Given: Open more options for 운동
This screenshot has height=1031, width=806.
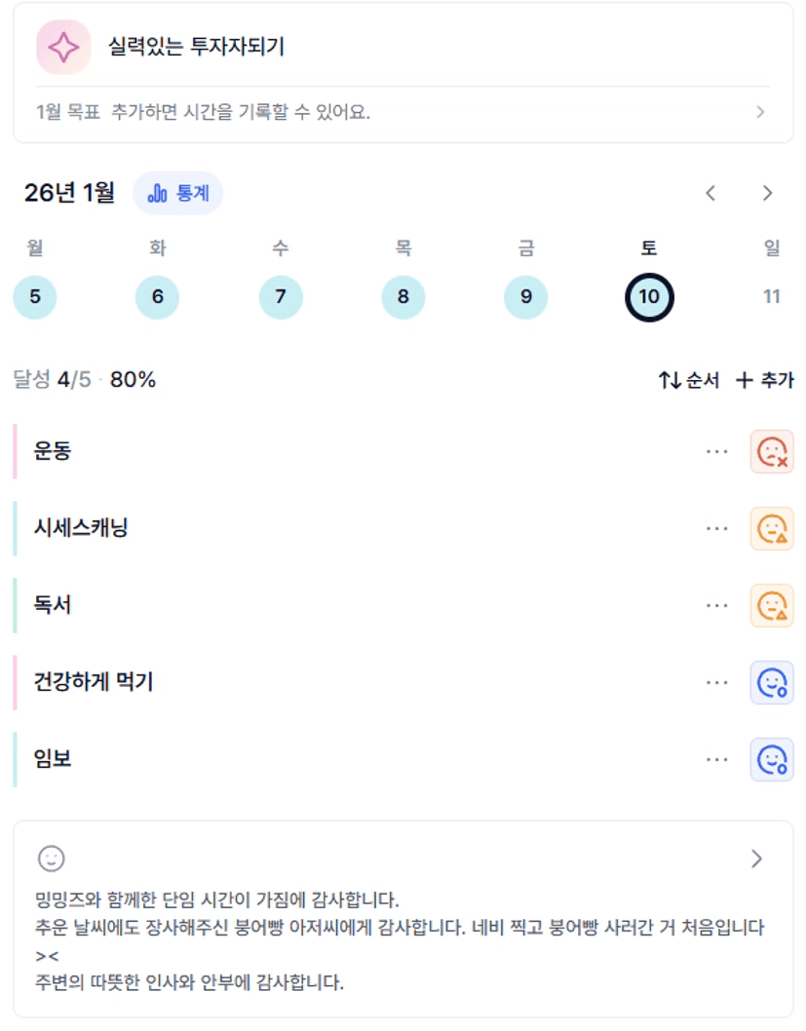Looking at the screenshot, I should [717, 451].
